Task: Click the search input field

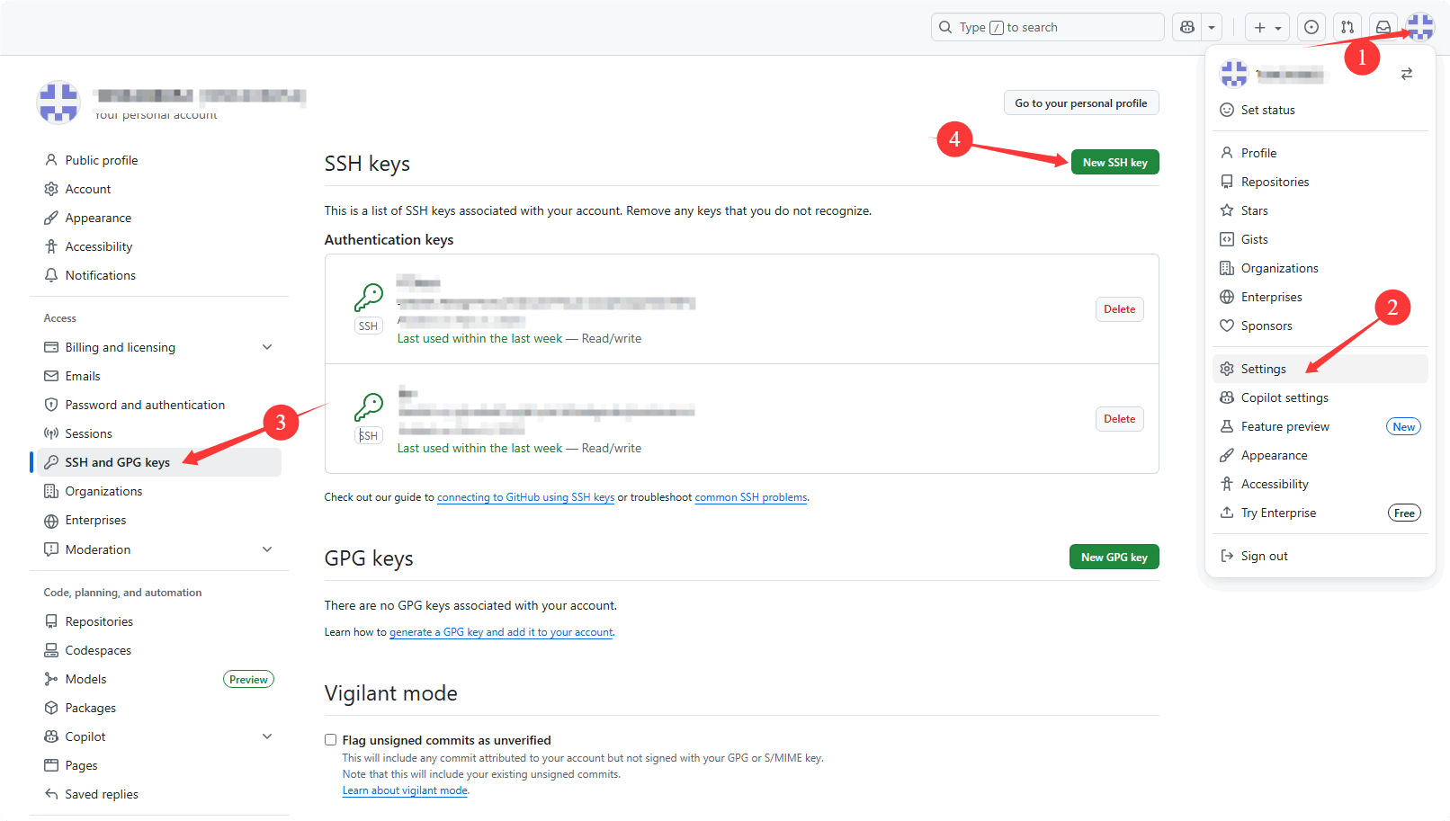Action: (x=1048, y=28)
